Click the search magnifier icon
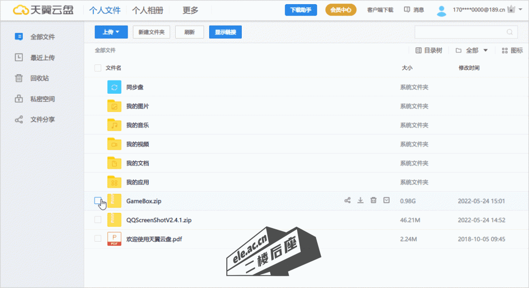529x288 pixels. coord(509,32)
